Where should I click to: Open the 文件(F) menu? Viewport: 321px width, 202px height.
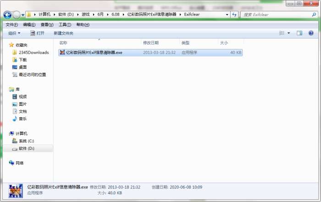coord(11,25)
